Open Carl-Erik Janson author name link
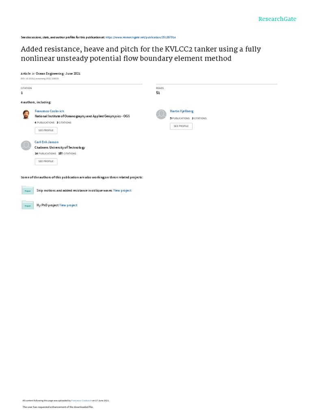The image size is (312, 416). pos(46,142)
